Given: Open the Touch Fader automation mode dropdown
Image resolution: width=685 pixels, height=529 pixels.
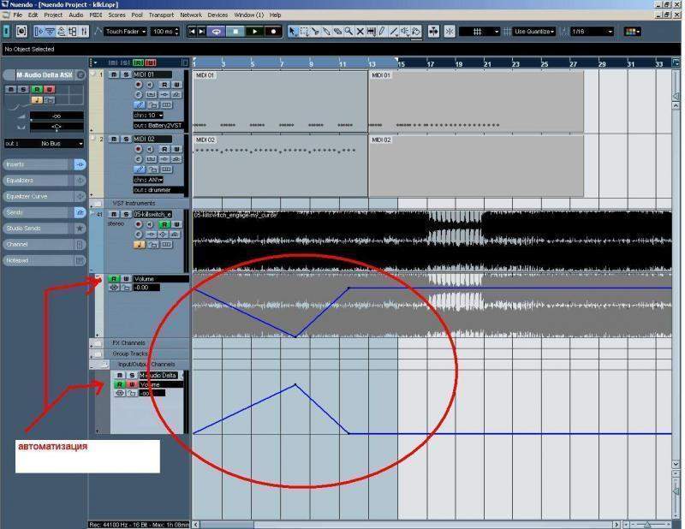Looking at the screenshot, I should click(x=125, y=32).
